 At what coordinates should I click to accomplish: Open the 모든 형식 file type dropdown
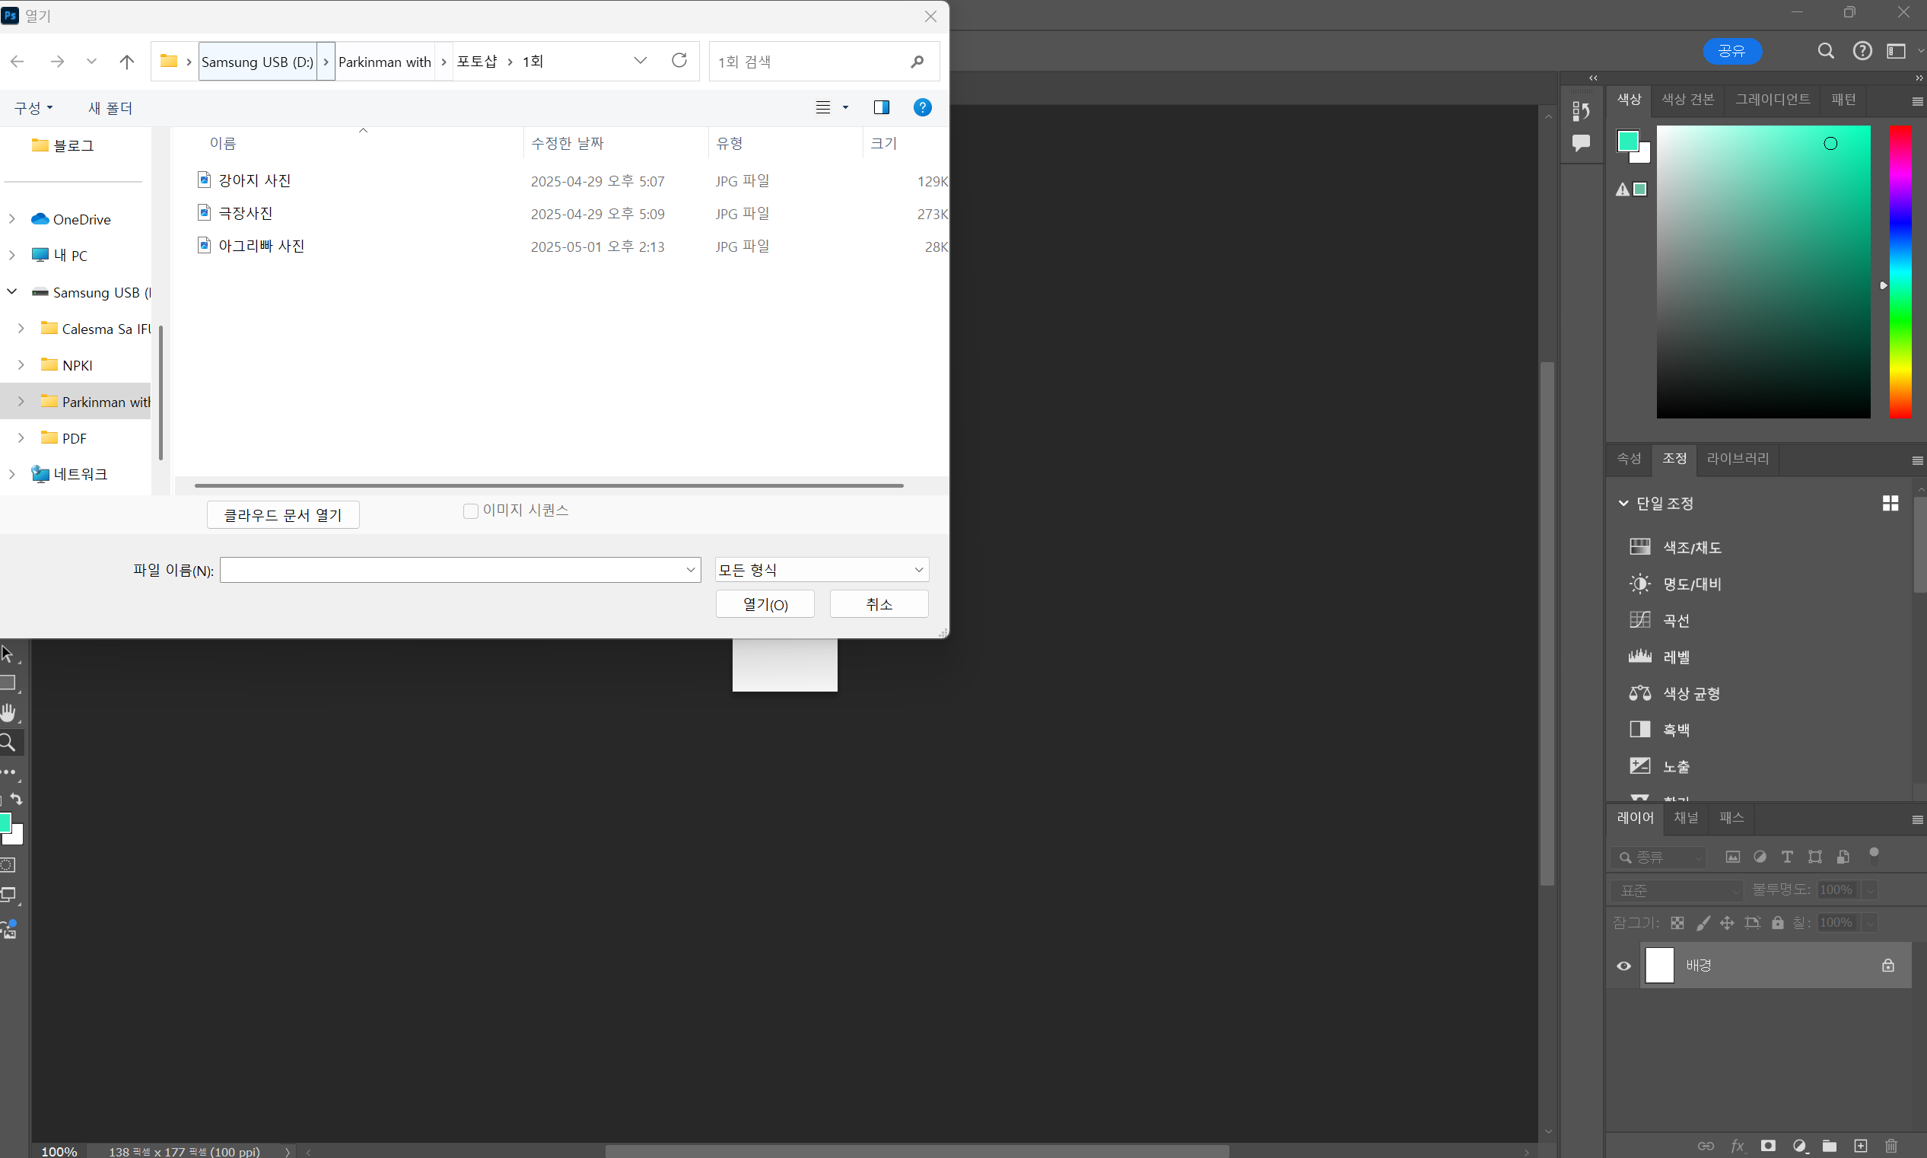click(x=822, y=570)
